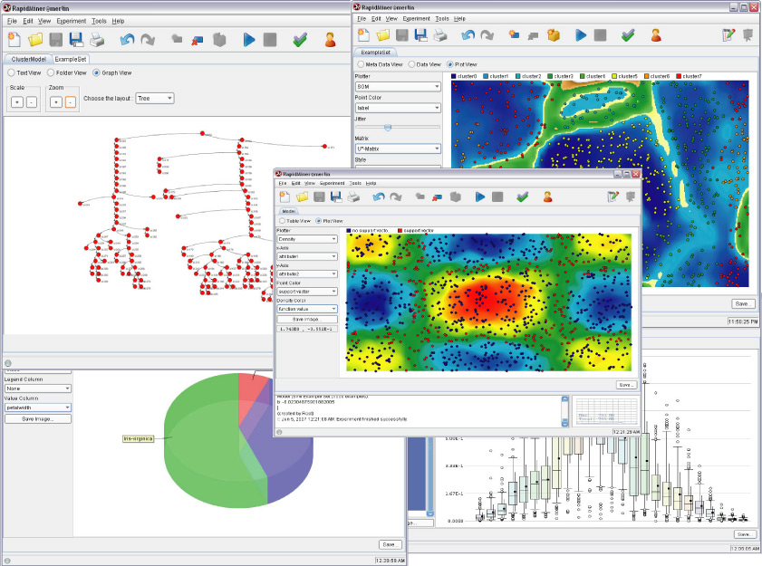The image size is (762, 566).
Task: Click Save Image in the Density plot window
Action: [306, 319]
